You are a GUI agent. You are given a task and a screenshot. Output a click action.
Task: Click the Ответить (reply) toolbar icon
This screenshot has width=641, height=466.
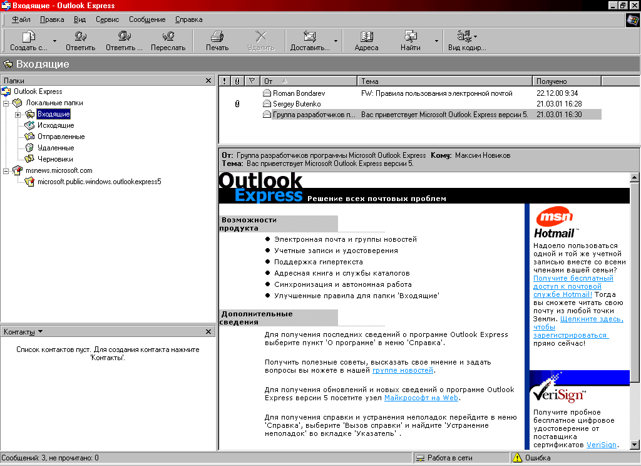click(81, 36)
